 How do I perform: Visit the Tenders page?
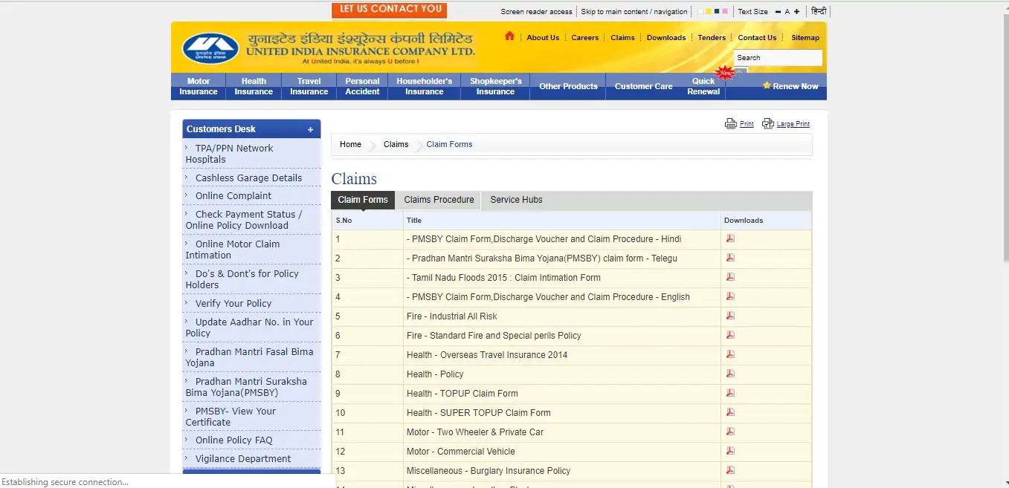(712, 38)
